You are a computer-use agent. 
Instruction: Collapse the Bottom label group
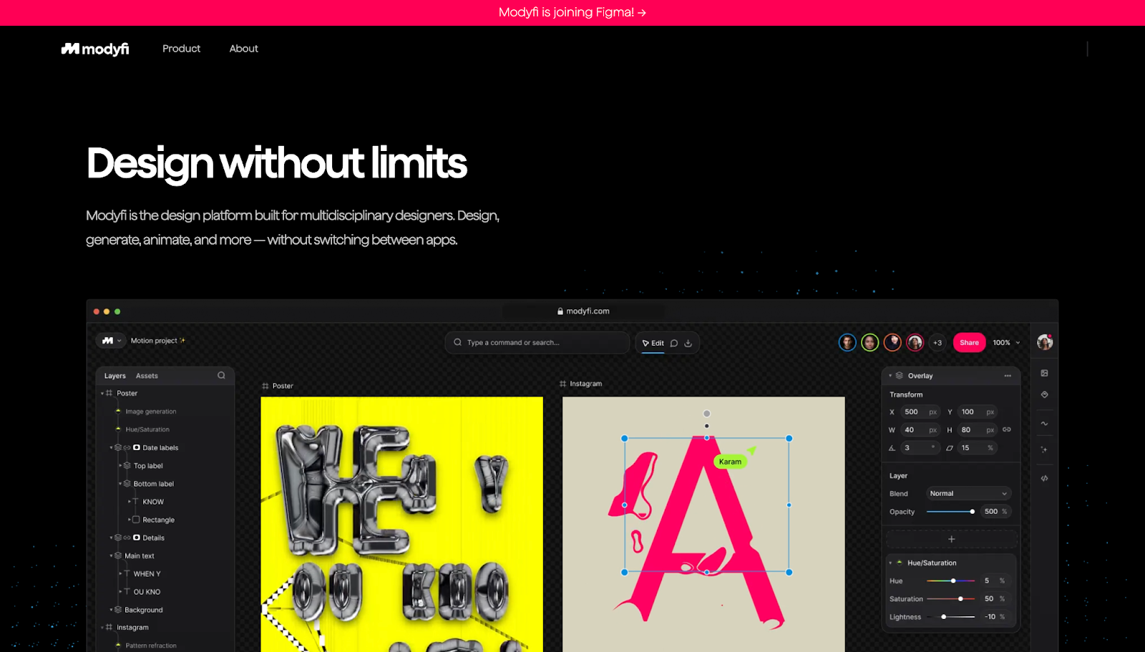click(120, 484)
